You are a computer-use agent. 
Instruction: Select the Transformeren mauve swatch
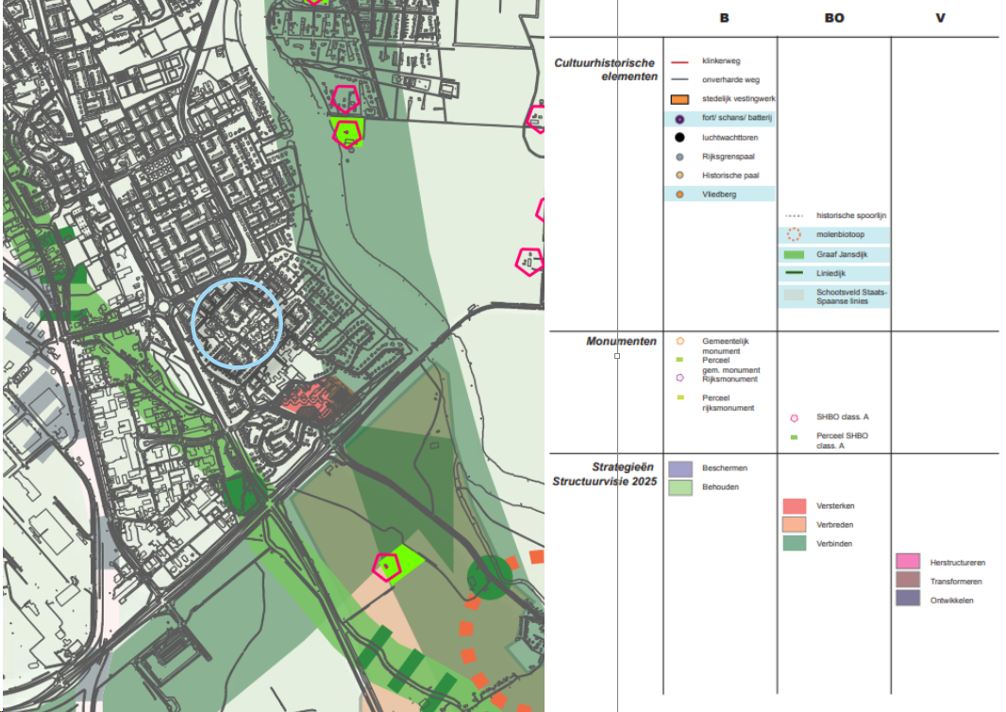908,581
